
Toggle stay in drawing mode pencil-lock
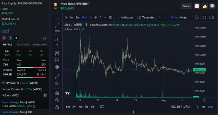pyautogui.click(x=57, y=100)
